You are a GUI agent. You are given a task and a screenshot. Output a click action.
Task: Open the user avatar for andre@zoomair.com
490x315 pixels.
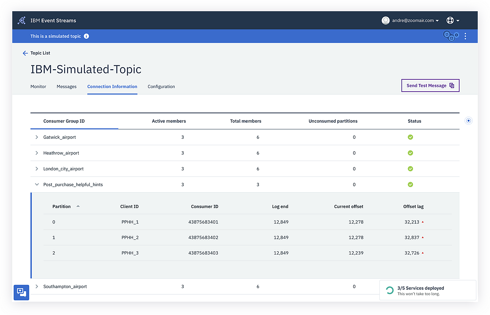385,21
